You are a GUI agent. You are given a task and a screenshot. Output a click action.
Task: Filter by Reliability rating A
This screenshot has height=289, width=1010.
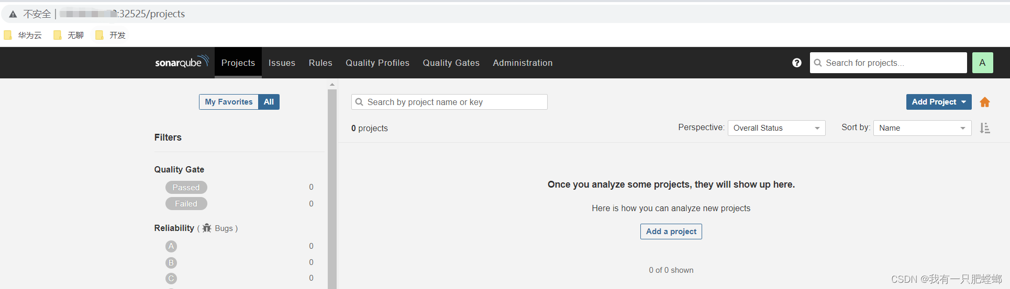pyautogui.click(x=171, y=246)
